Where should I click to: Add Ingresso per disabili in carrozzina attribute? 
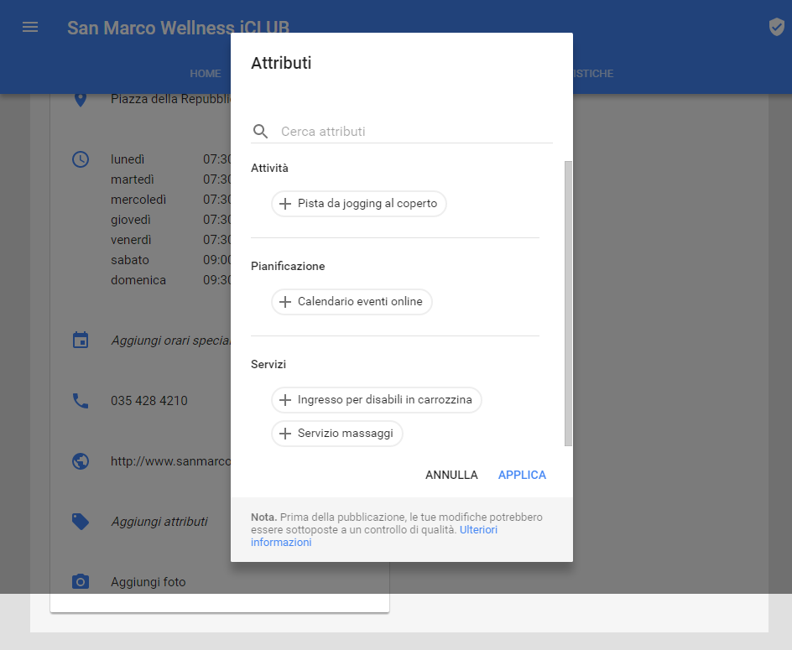click(x=377, y=400)
